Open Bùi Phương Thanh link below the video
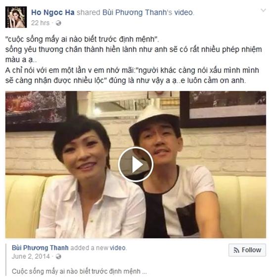 (x=40, y=248)
